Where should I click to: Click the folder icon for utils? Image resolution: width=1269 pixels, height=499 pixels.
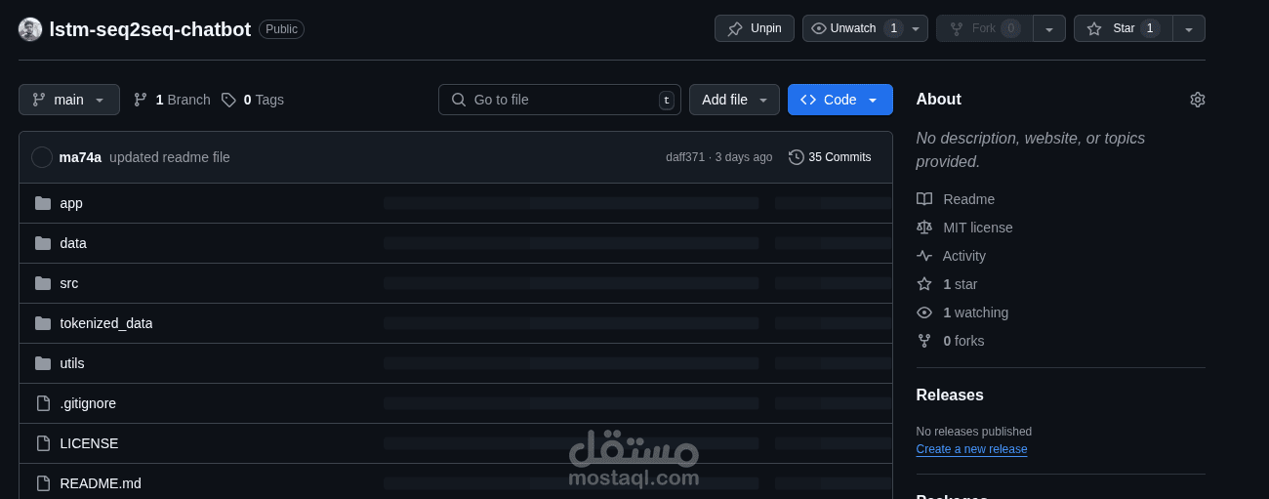pyautogui.click(x=43, y=363)
